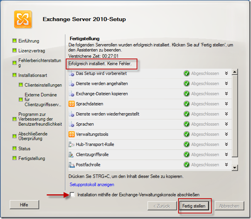Viewport: 251px width, 219px height.
Task: Click green square next to Status
Action: click(15, 148)
